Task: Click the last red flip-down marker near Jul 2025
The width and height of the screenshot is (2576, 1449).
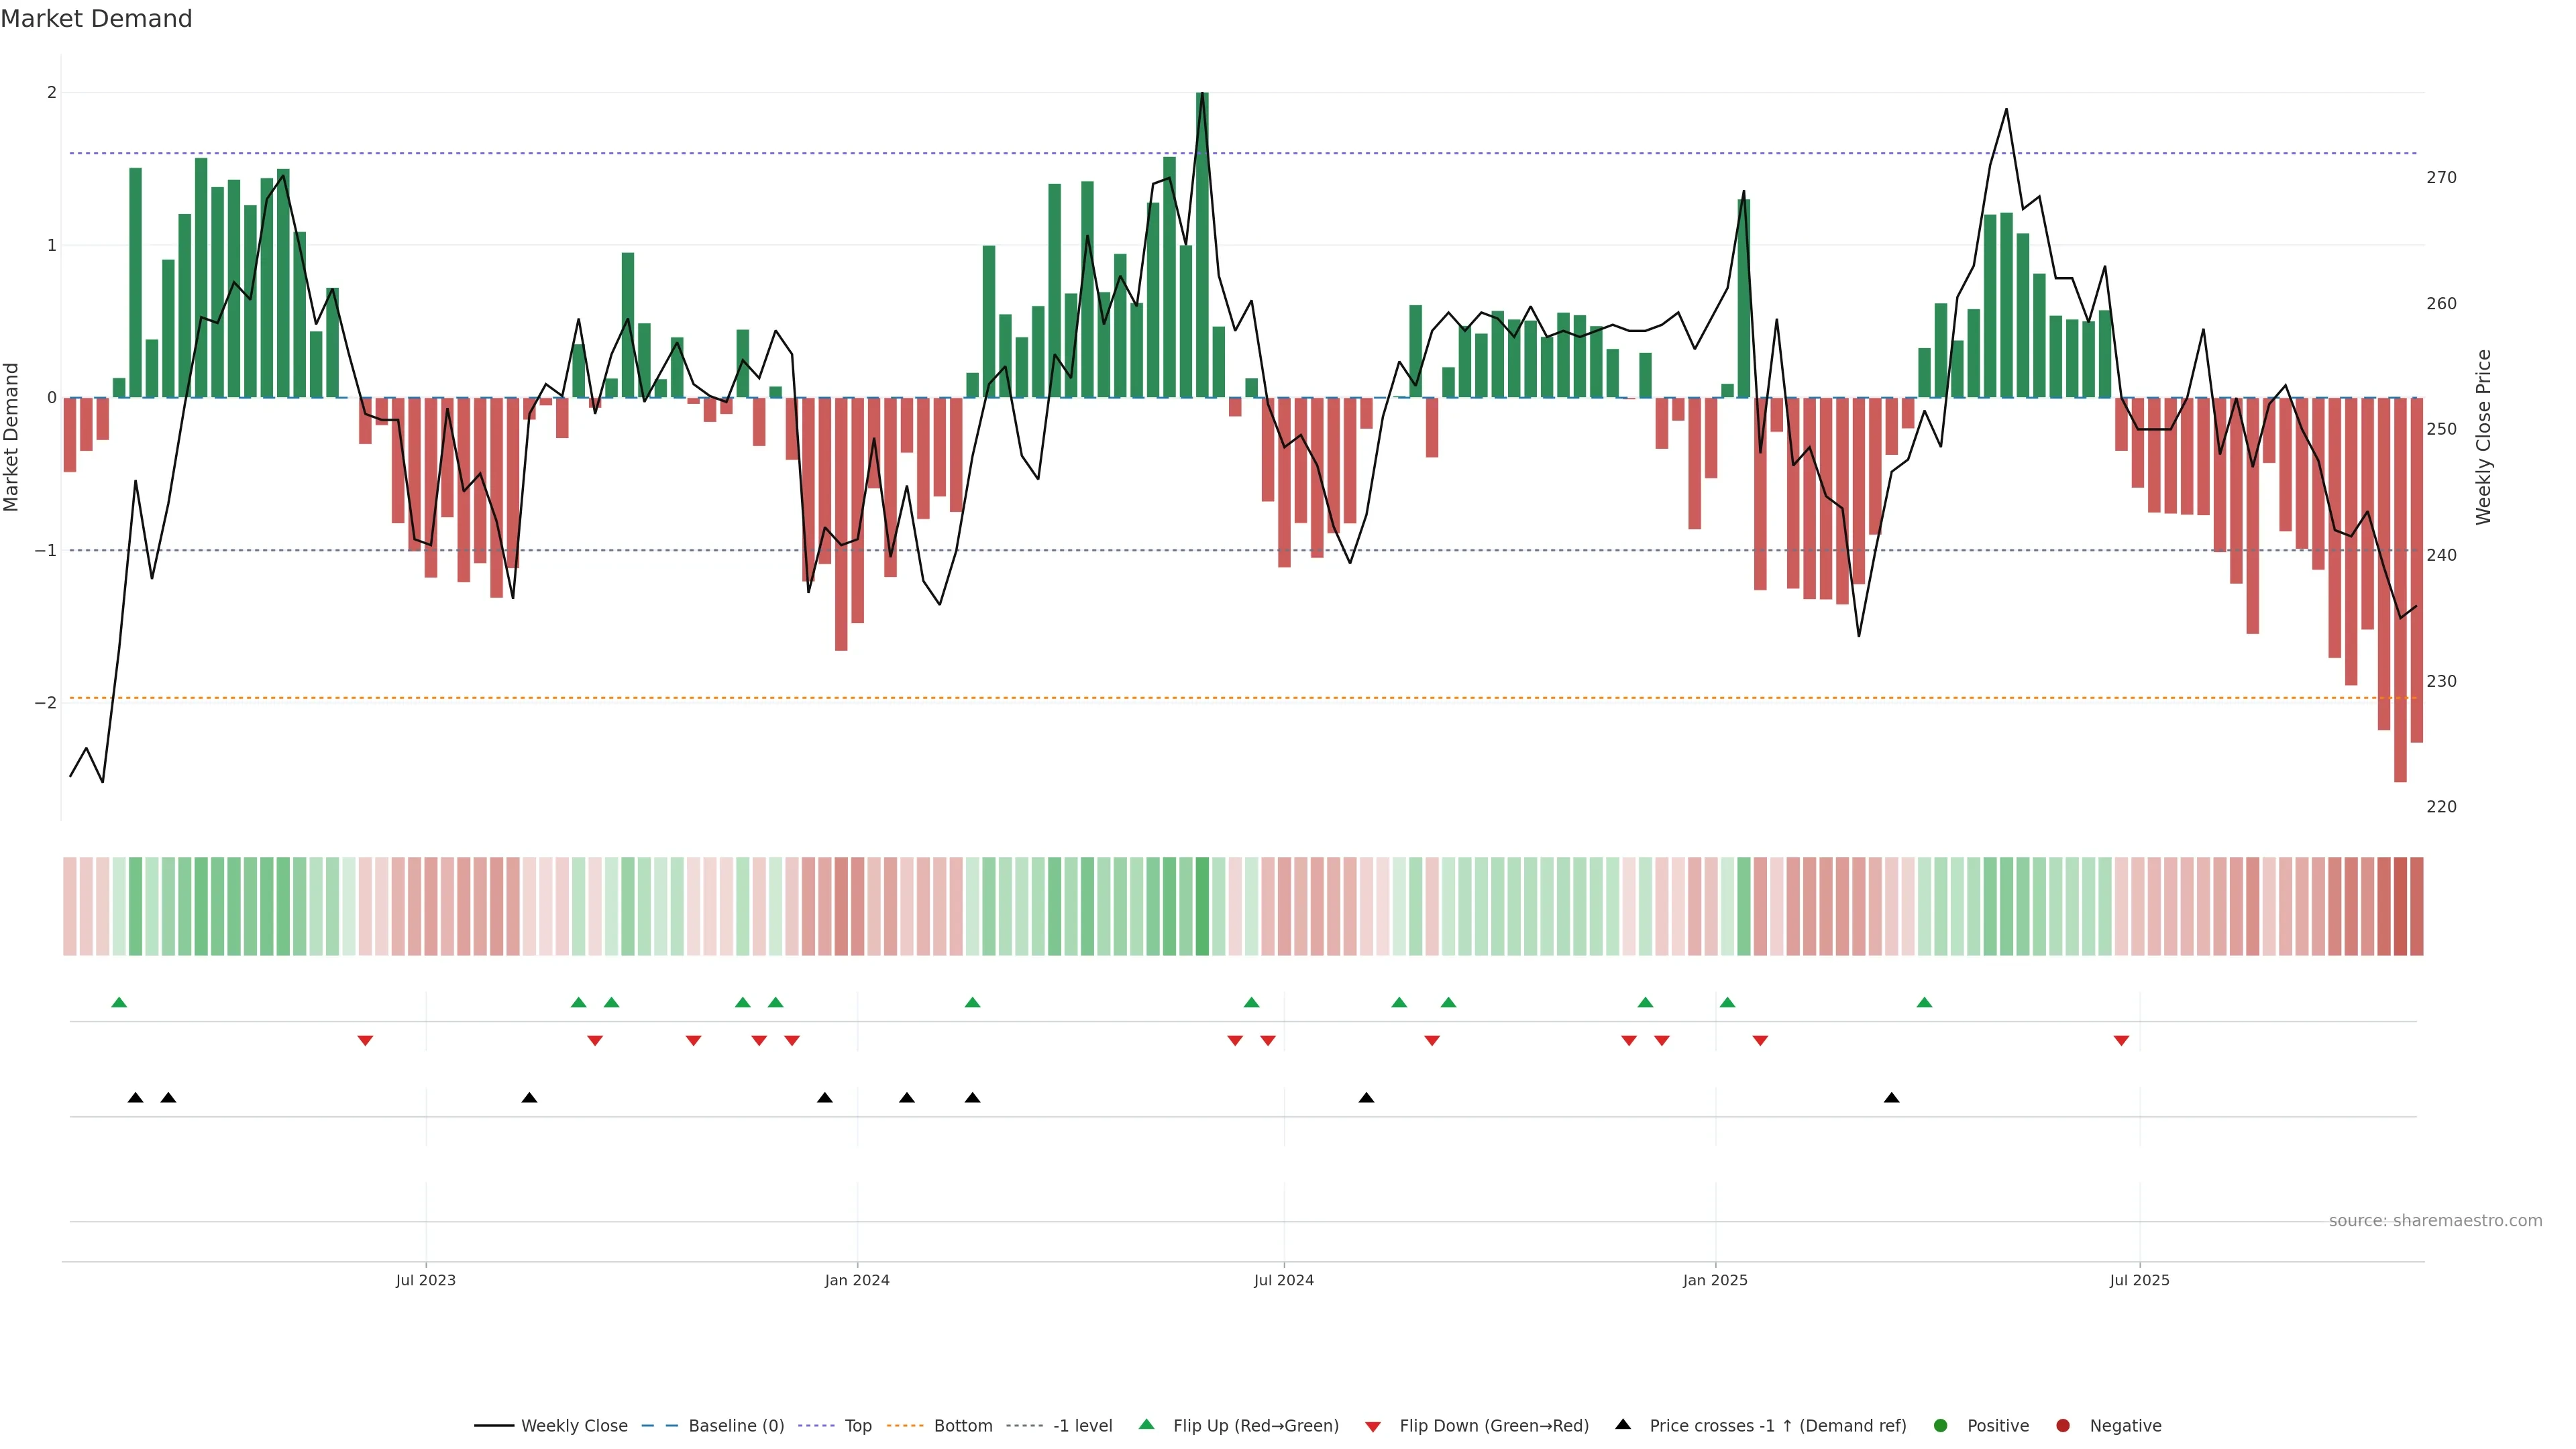Action: tap(2121, 1041)
